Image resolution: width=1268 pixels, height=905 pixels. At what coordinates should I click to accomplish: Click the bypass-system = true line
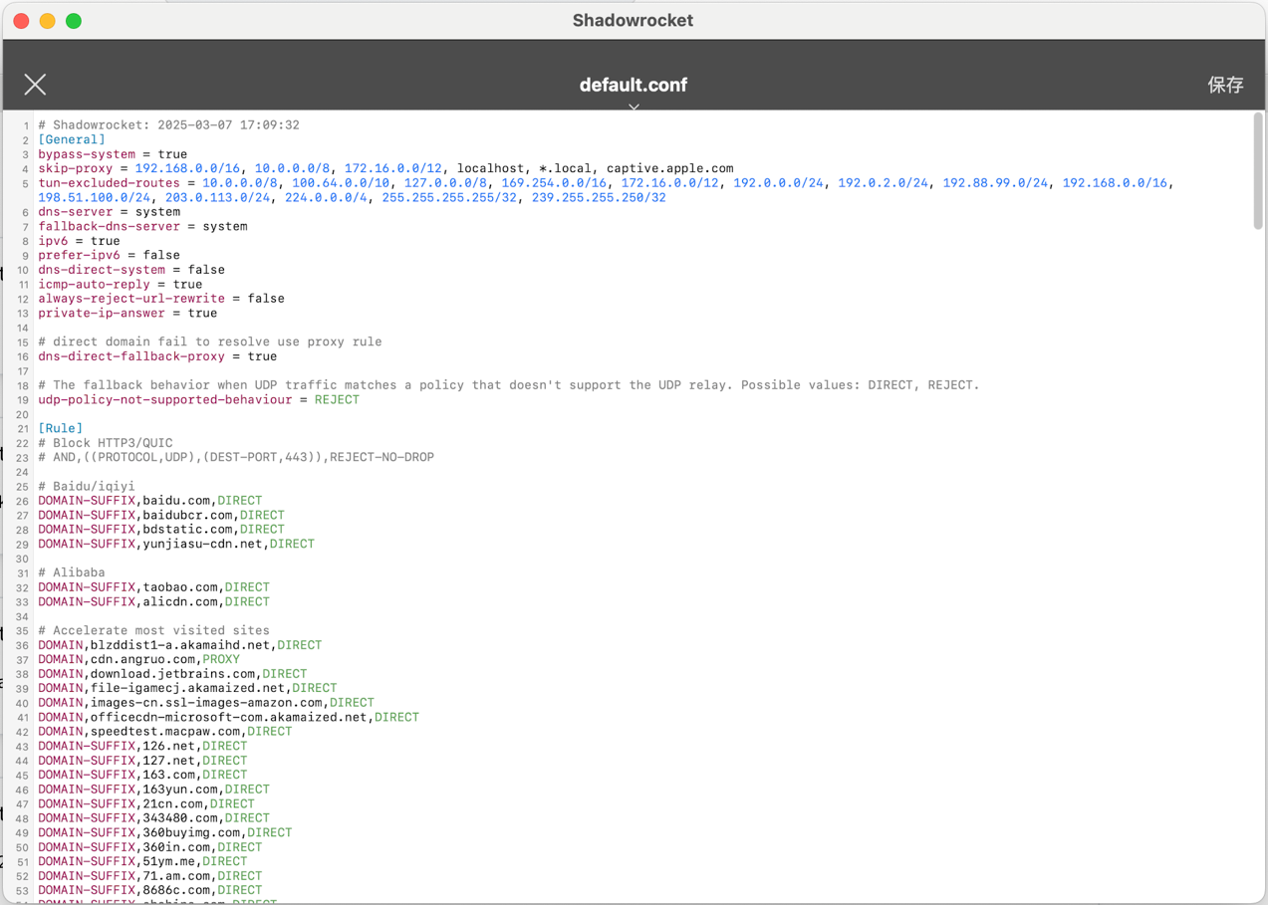(x=113, y=154)
